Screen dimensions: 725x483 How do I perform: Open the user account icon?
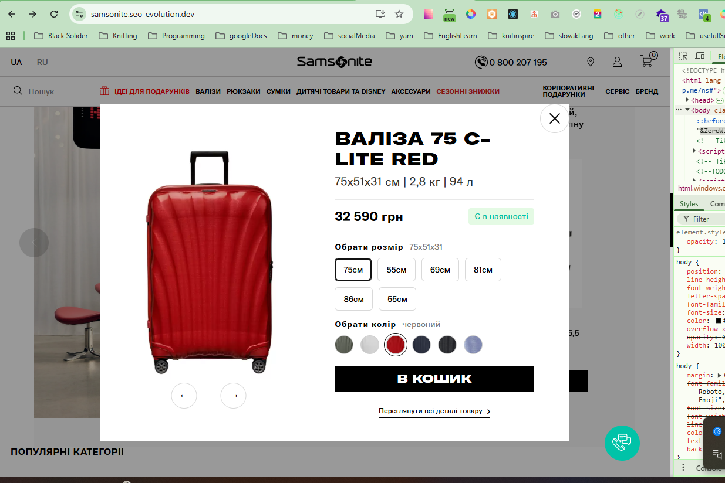(618, 62)
